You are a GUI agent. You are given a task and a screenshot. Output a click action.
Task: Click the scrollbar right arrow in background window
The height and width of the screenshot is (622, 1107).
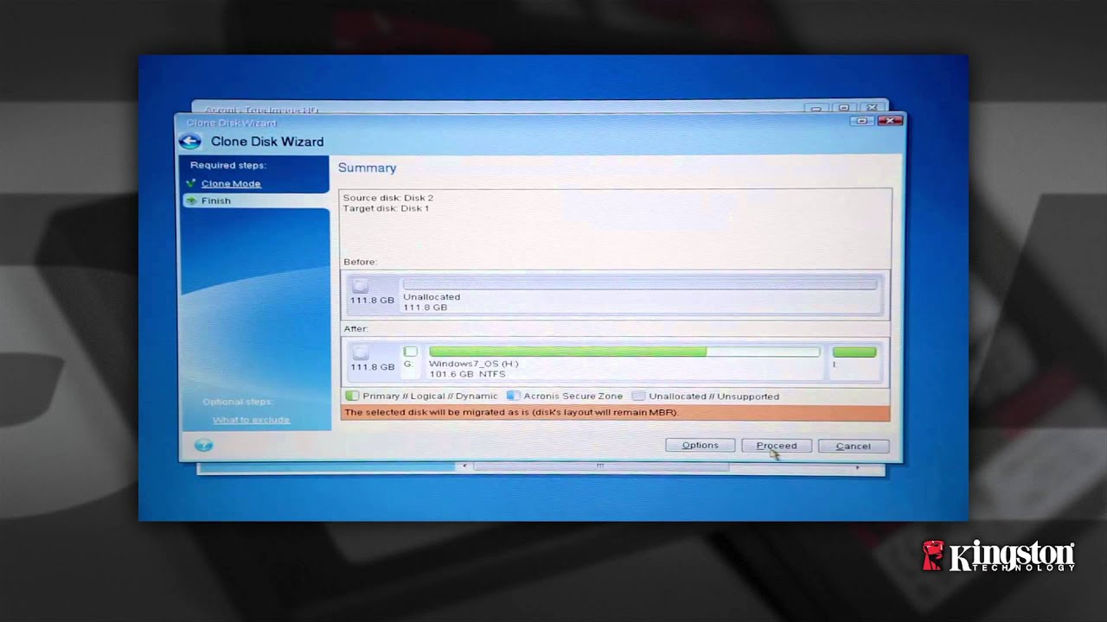(x=857, y=466)
